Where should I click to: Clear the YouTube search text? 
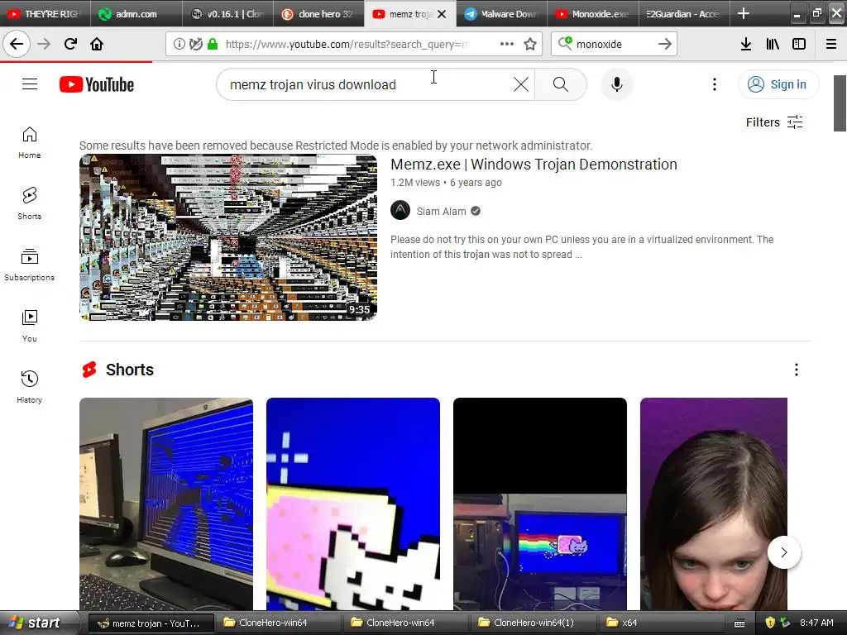(521, 84)
